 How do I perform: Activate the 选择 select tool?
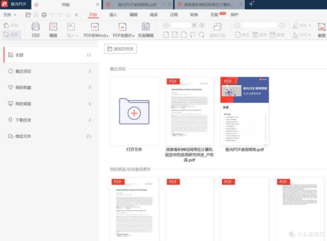pyautogui.click(x=11, y=34)
